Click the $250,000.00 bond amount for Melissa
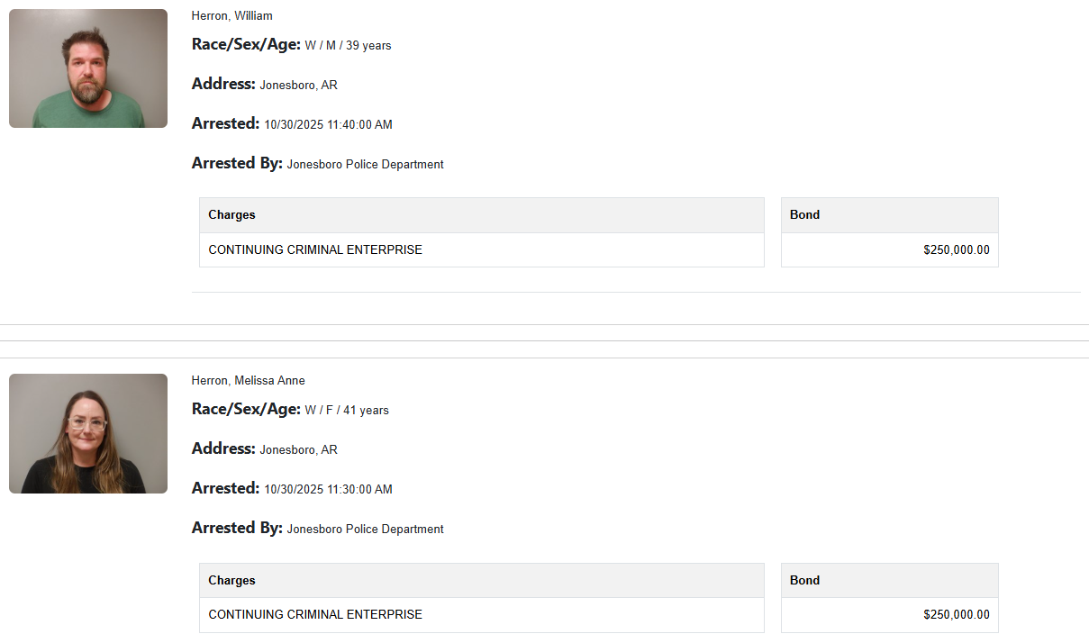The height and width of the screenshot is (643, 1089). [956, 615]
